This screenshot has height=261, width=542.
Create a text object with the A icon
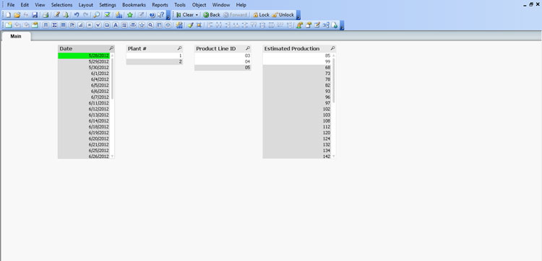[116, 25]
